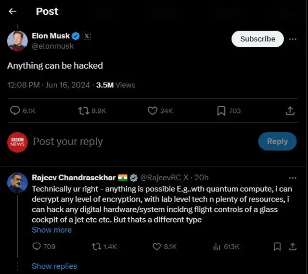Screen dimensions: 308x274
Task: Expand Rajeev's reply with Show more
Action: [51, 230]
